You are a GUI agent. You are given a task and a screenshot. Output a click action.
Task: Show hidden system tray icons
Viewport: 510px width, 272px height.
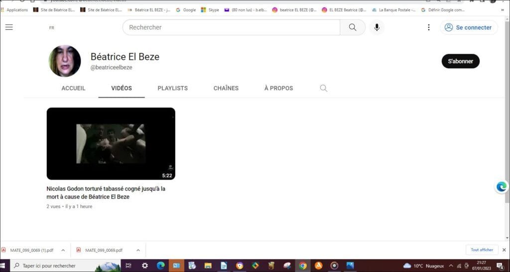451,266
